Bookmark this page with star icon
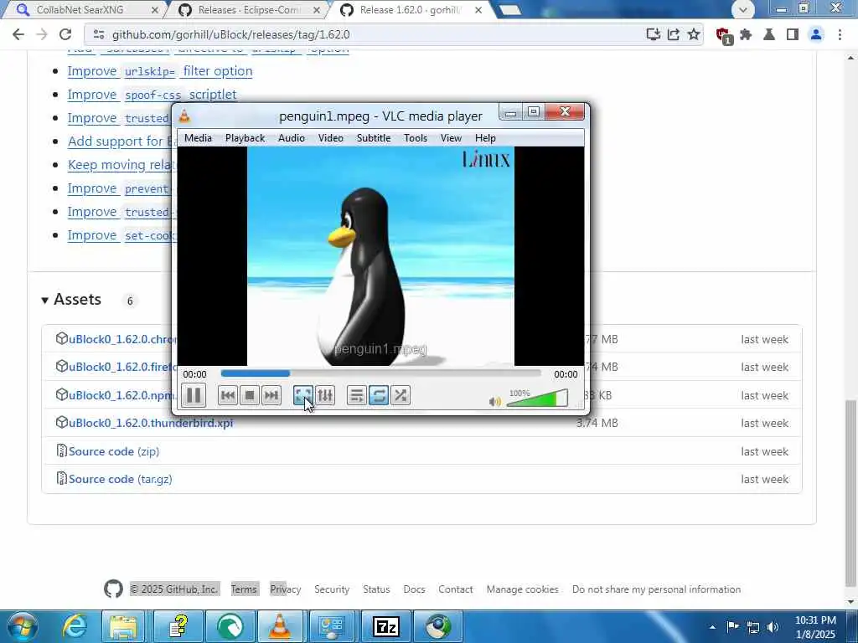Screen dimensions: 858x643 coord(694,34)
